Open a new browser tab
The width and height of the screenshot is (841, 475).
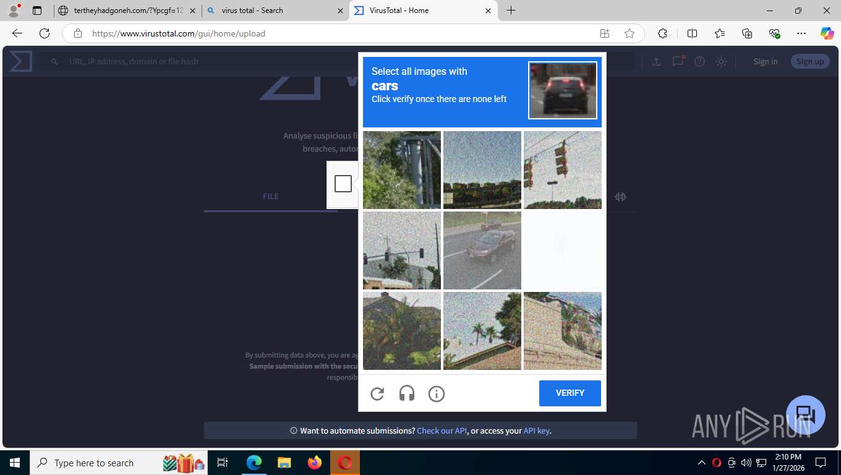(511, 11)
